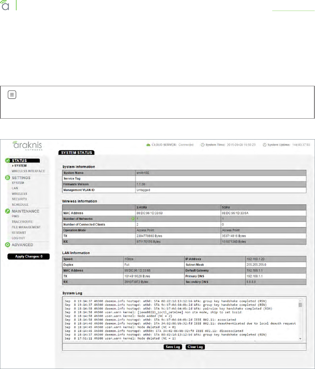Click the Management VLAN ID value Untagged
This screenshot has height=369, width=315.
[x=143, y=190]
